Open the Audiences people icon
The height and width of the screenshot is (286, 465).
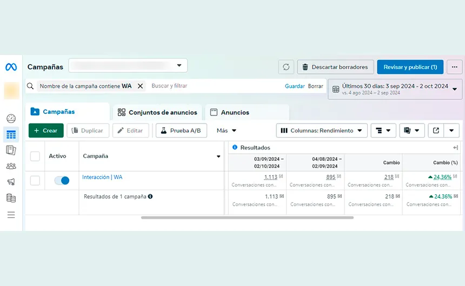tap(11, 166)
